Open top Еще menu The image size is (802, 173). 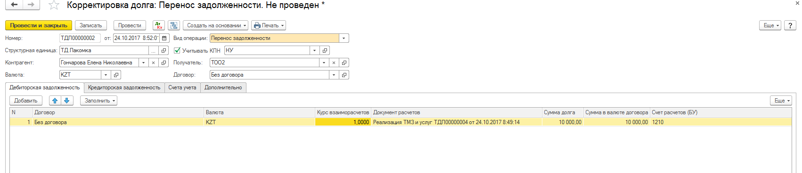pos(770,25)
